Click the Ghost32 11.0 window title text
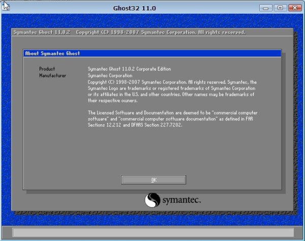 [136, 8]
